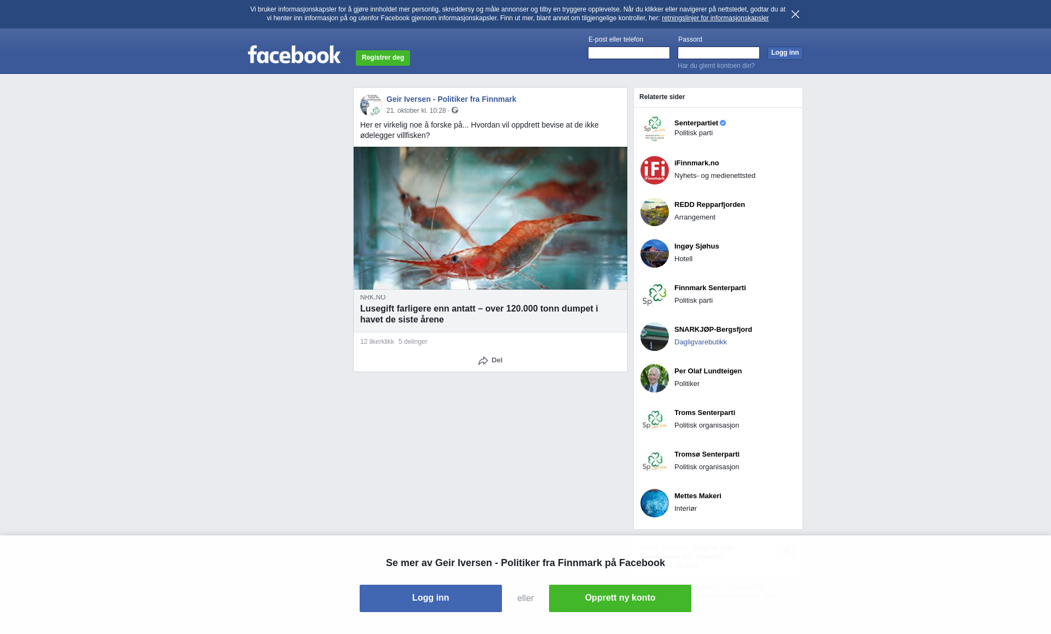Open Geir Iversen's profile picture
Screen dimensions: 1051x634
pyautogui.click(x=371, y=105)
